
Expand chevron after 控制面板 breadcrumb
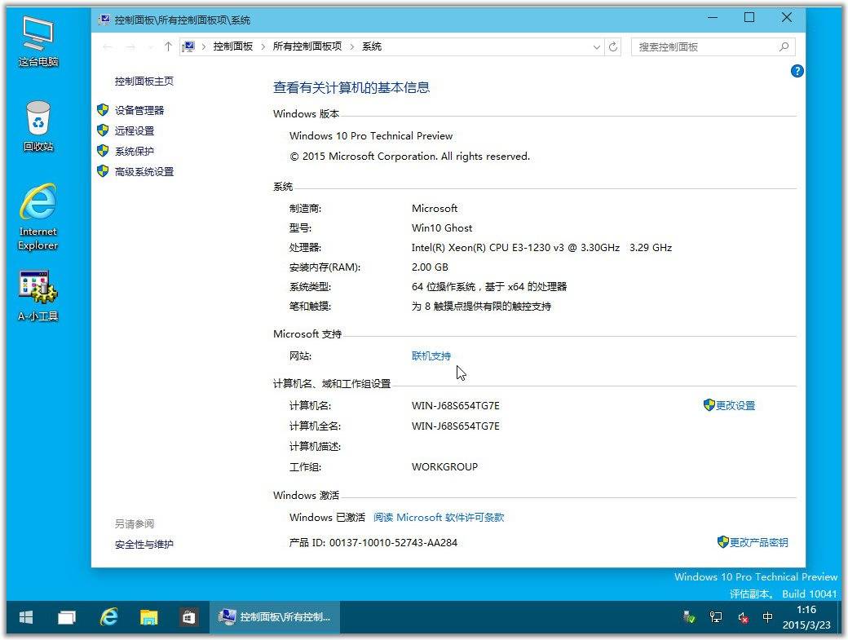point(263,47)
